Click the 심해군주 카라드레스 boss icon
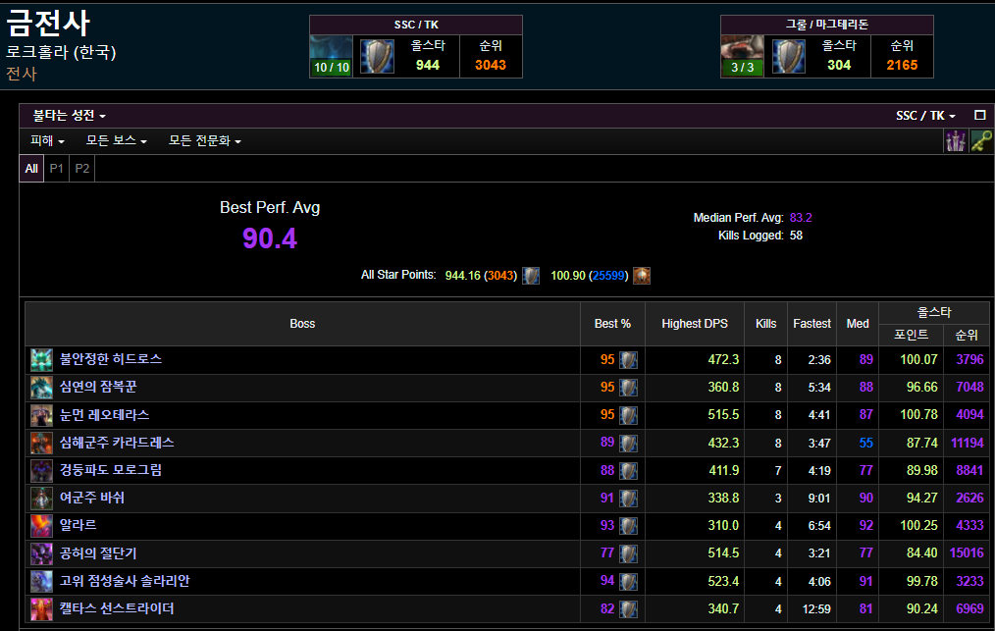Viewport: 995px width, 631px height. click(x=42, y=444)
